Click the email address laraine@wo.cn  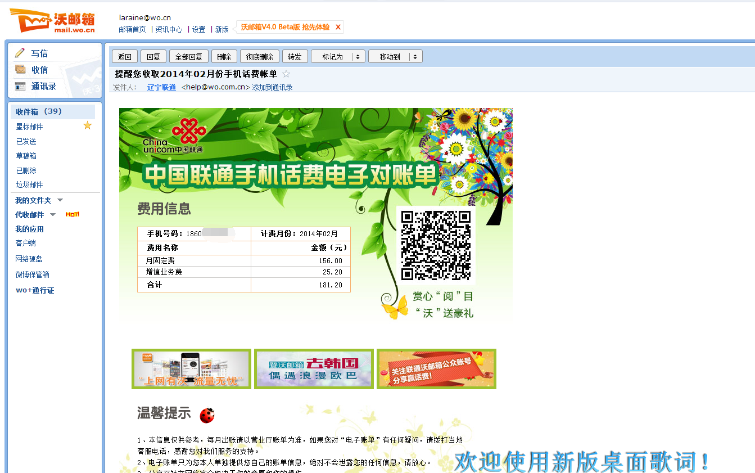pyautogui.click(x=145, y=18)
